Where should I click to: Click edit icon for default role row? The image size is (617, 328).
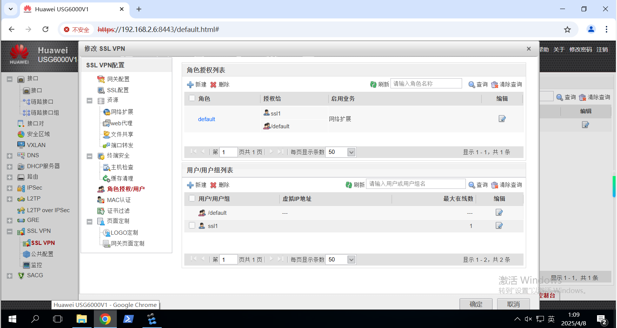(502, 119)
